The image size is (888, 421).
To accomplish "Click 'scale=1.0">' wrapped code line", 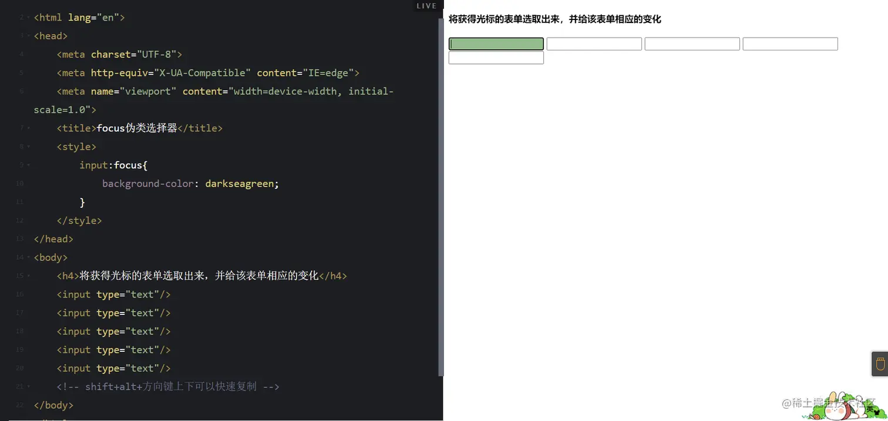I will (65, 110).
